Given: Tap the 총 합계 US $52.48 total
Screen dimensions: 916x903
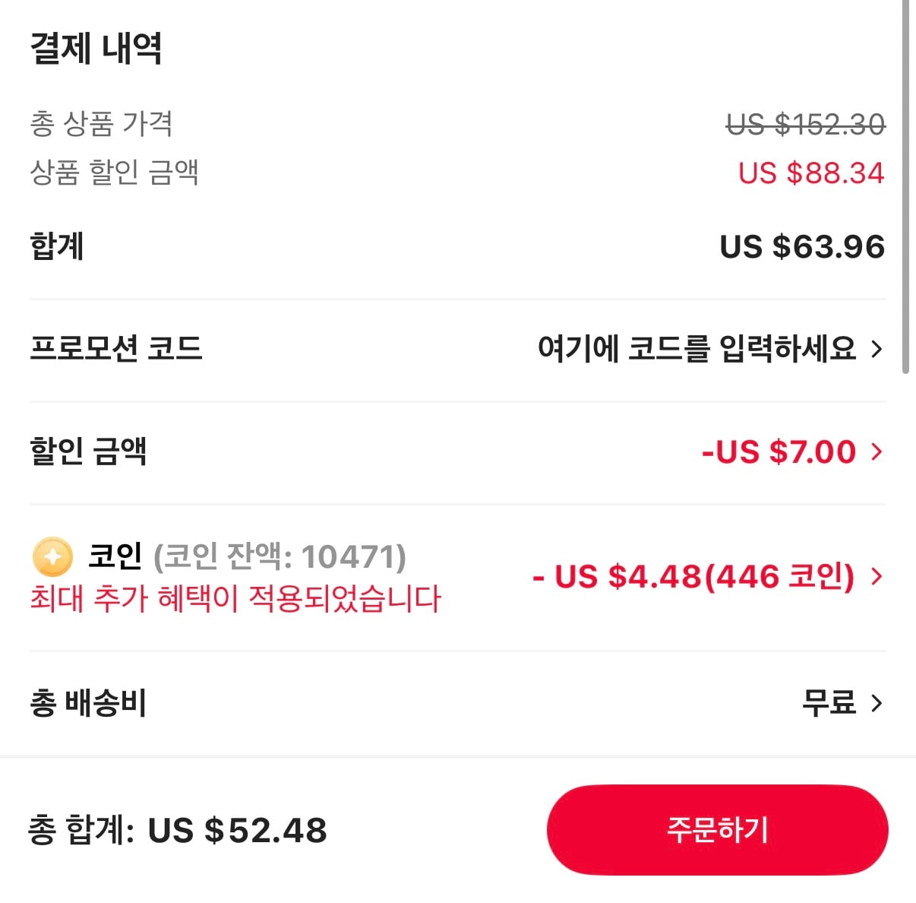Looking at the screenshot, I should pyautogui.click(x=178, y=830).
